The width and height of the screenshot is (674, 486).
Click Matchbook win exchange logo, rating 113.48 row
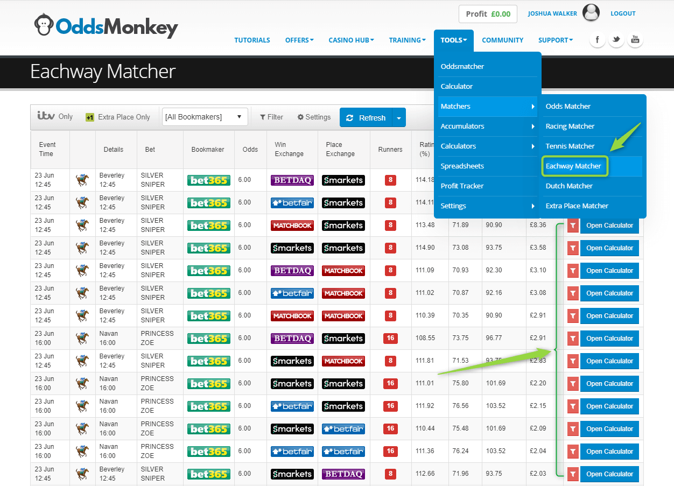click(292, 226)
